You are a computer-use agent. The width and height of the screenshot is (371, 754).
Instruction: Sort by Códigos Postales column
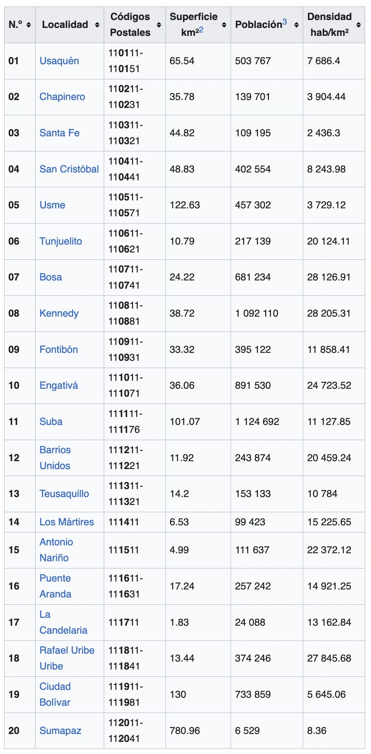pyautogui.click(x=159, y=25)
